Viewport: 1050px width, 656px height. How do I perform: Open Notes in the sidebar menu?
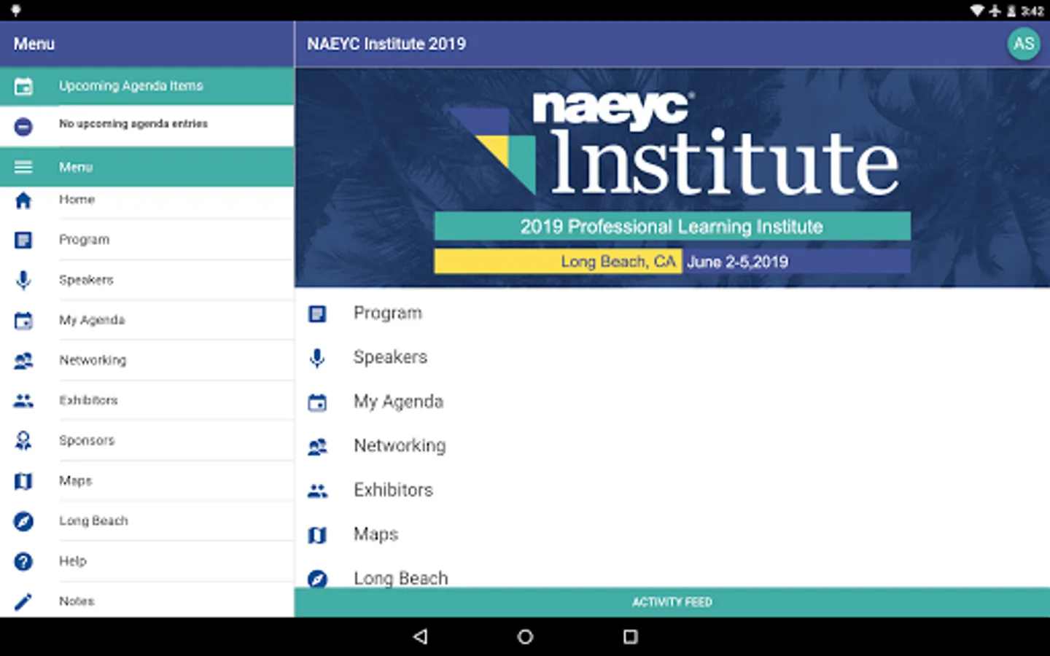147,600
